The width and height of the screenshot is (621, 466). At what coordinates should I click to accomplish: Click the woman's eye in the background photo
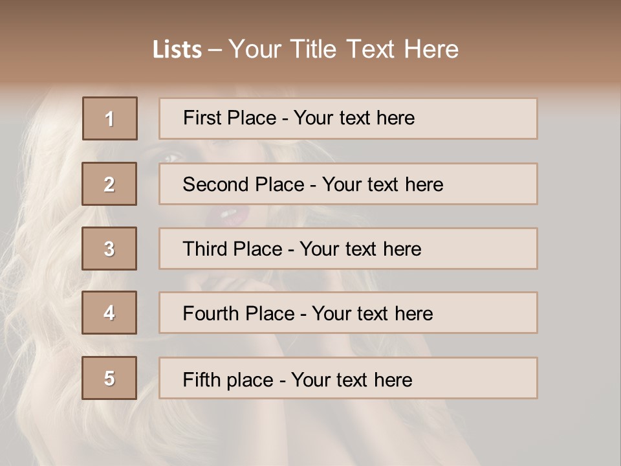[x=173, y=157]
